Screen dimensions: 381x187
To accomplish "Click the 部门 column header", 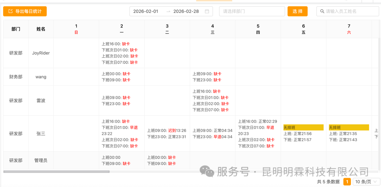I will [16, 29].
